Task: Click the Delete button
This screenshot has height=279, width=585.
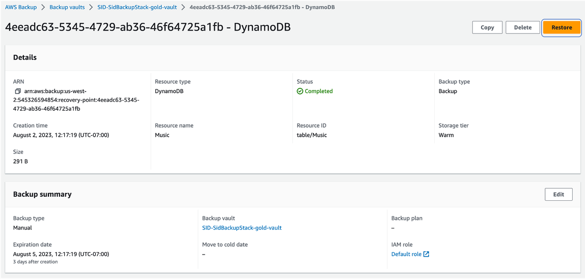Action: pyautogui.click(x=523, y=27)
